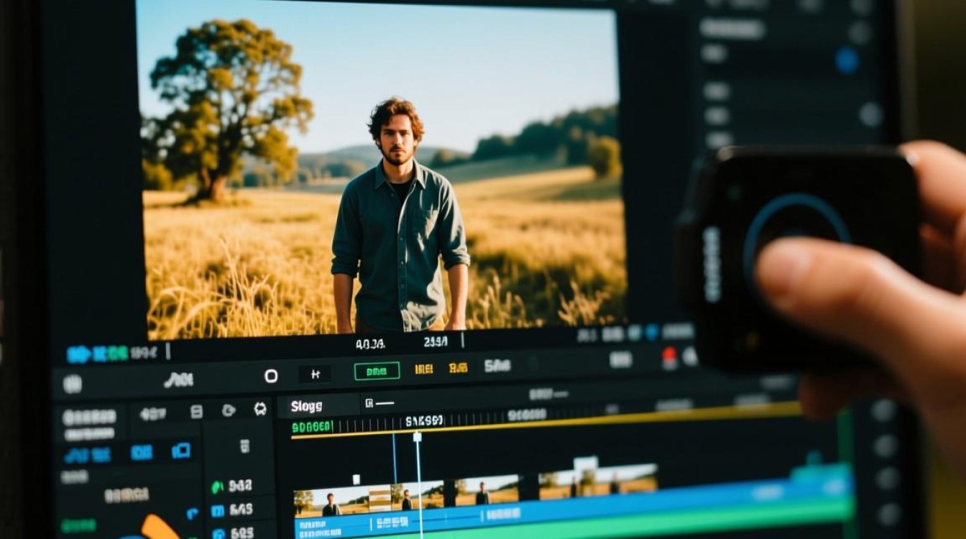Click the orange arc of the color wheel

tap(160, 527)
